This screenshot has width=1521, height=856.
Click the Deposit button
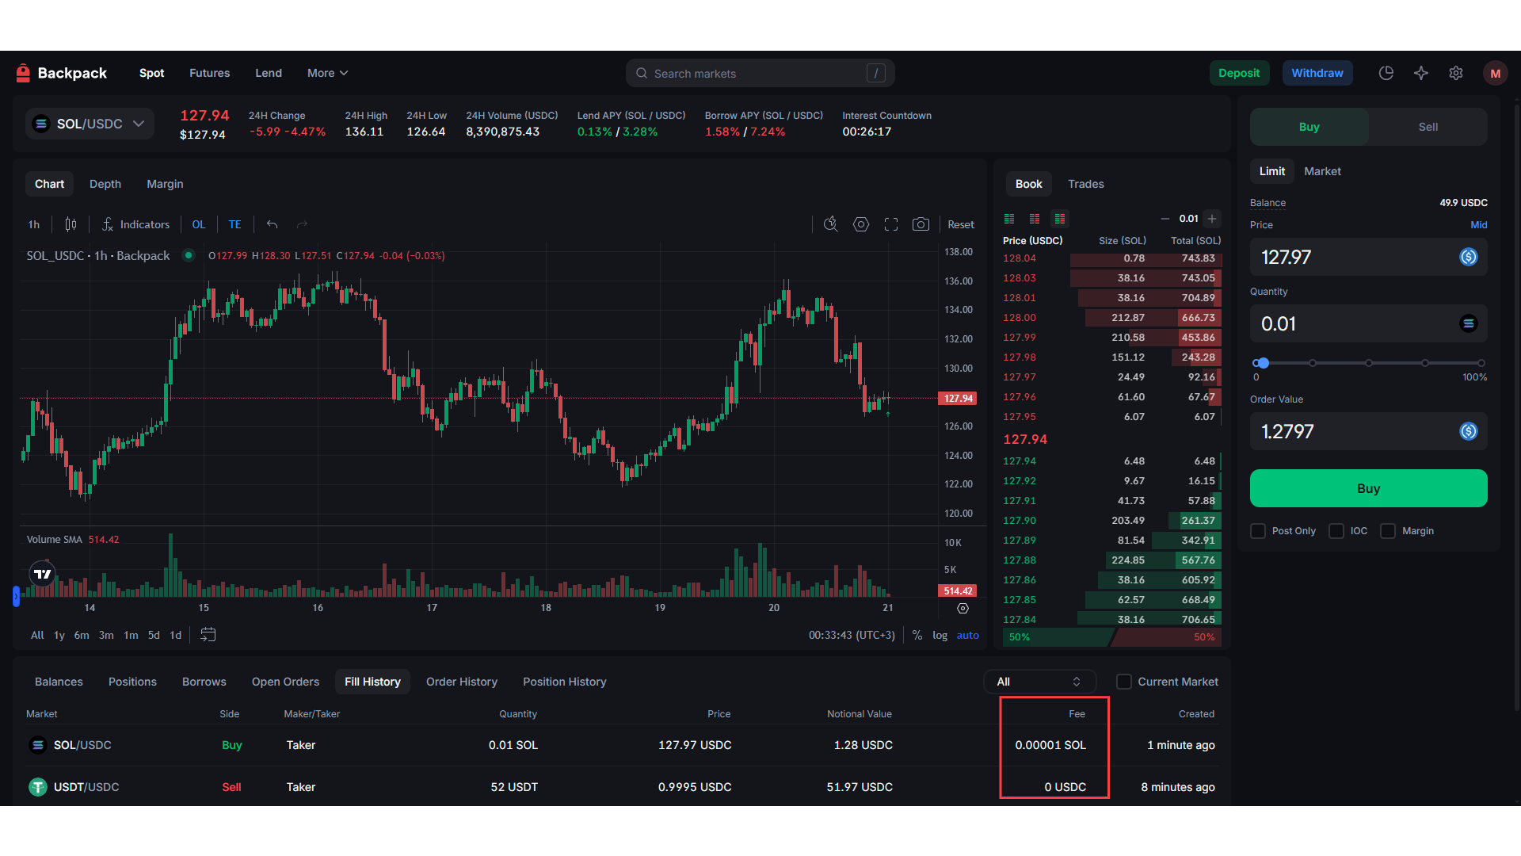(1239, 73)
